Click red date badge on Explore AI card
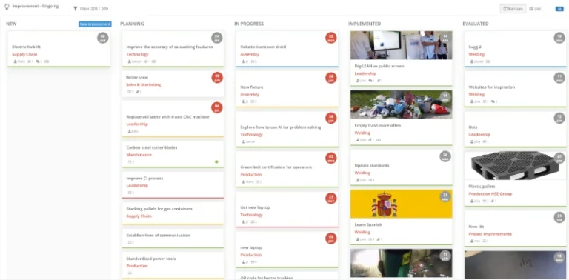 coord(331,118)
